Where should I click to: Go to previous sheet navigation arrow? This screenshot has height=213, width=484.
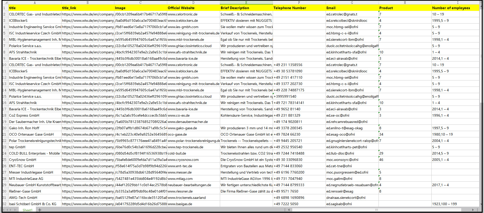[7, 210]
